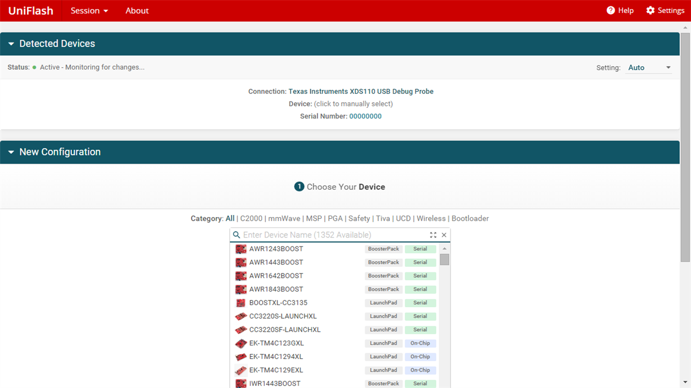Image resolution: width=691 pixels, height=388 pixels.
Task: Open the Setting Auto dropdown
Action: pyautogui.click(x=649, y=67)
